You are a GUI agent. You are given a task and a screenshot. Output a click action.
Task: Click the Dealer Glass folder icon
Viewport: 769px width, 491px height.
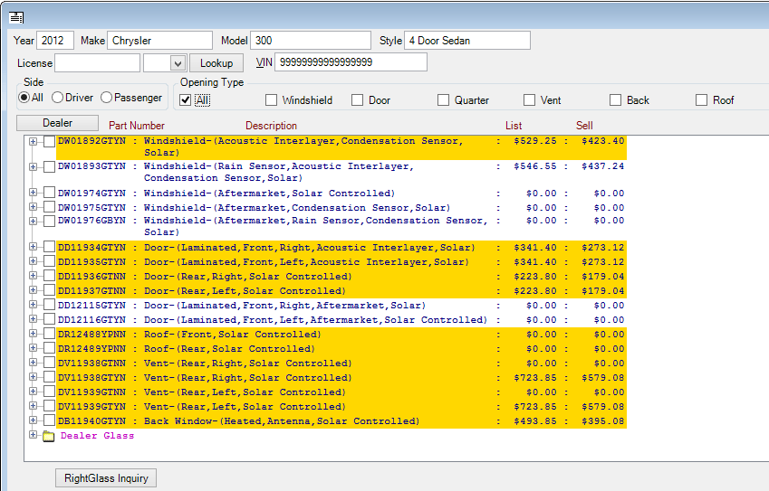tap(48, 436)
